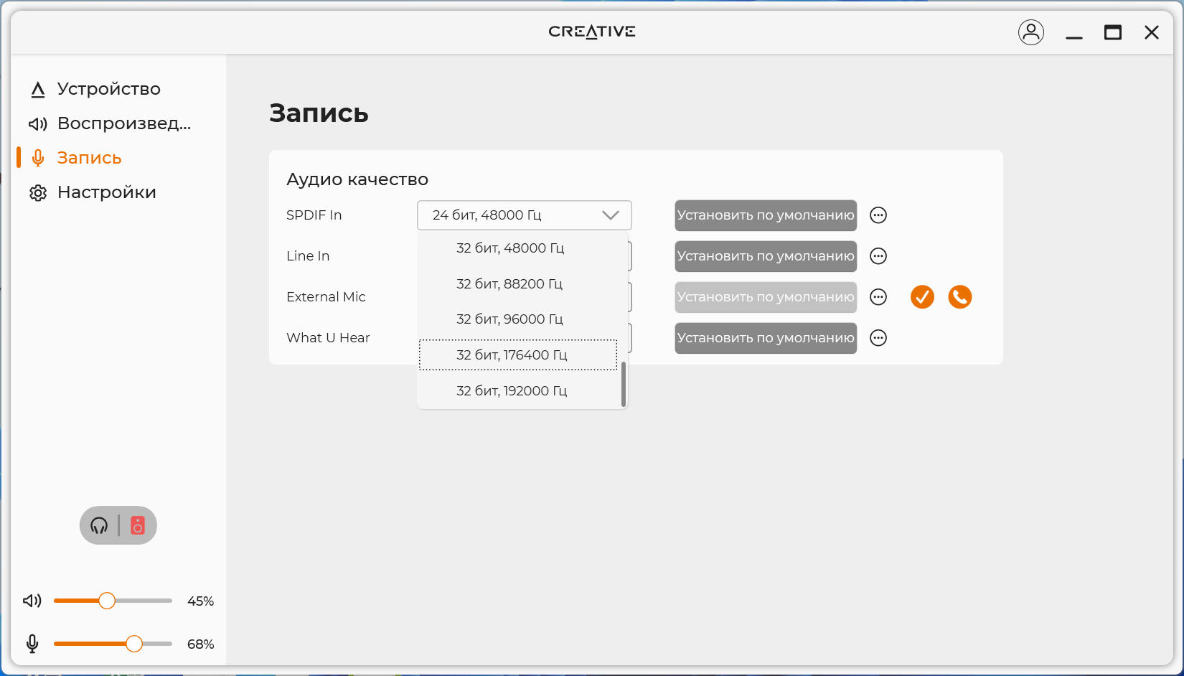The image size is (1184, 676).
Task: Set Line In as default device
Action: click(766, 256)
